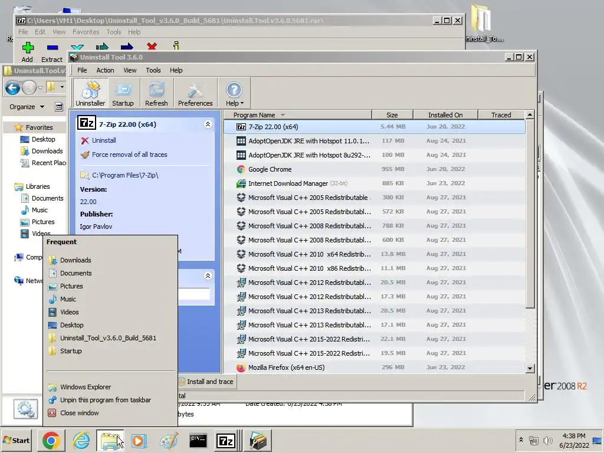This screenshot has width=604, height=453.
Task: Select Microsoft Visual C++ 2010 x64 Redistributable
Action: [x=374, y=254]
